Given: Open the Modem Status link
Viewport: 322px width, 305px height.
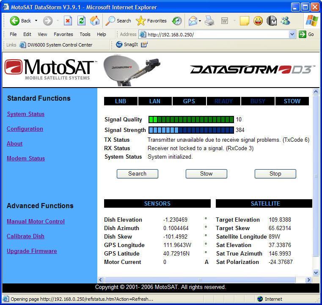Looking at the screenshot, I should [x=26, y=158].
